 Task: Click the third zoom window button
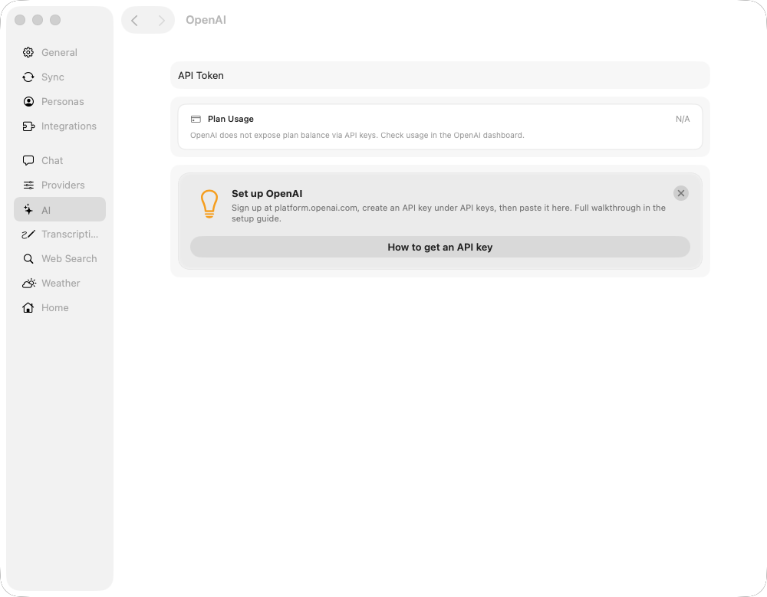click(x=55, y=20)
